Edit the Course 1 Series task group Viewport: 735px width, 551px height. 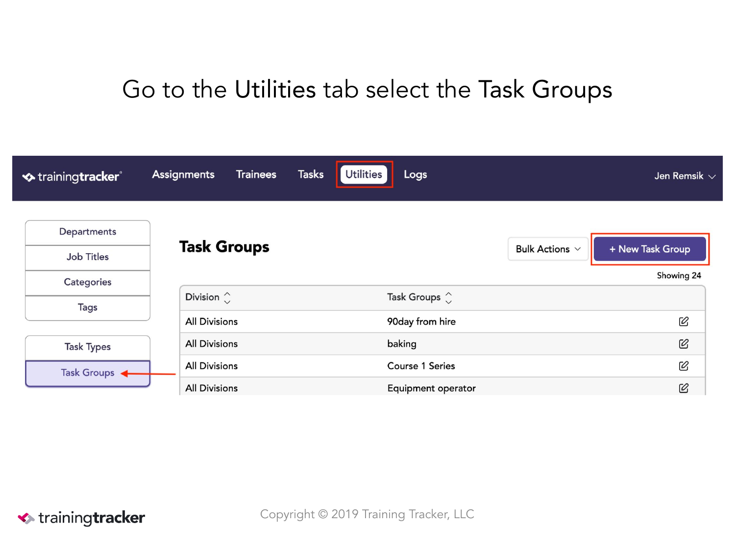(x=684, y=366)
